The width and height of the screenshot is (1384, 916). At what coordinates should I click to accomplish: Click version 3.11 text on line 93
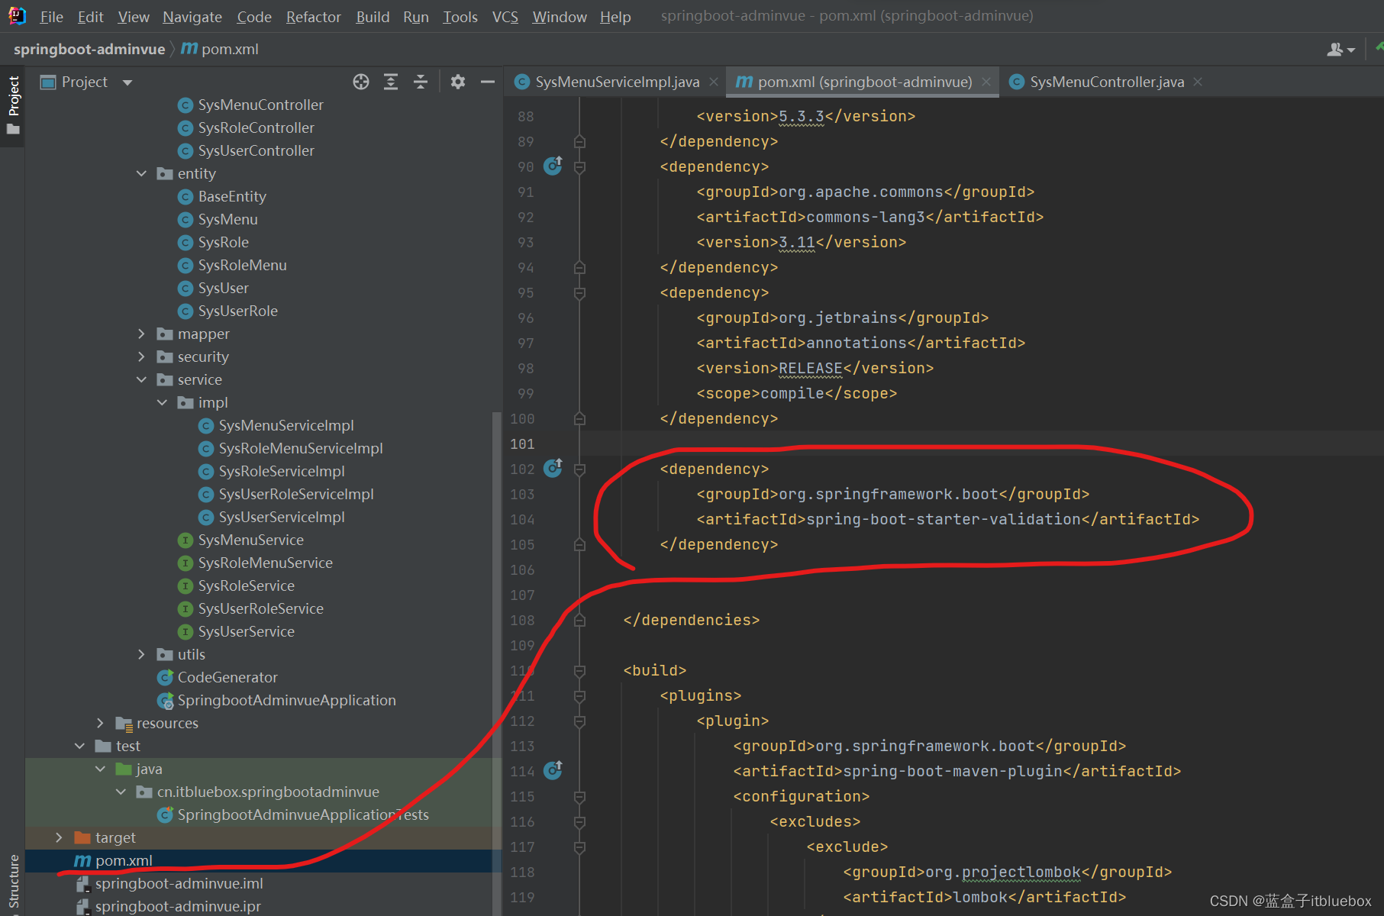click(797, 242)
